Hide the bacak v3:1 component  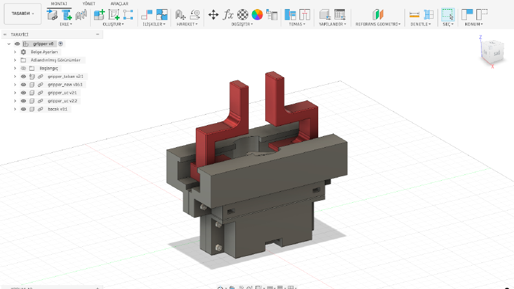[x=23, y=109]
